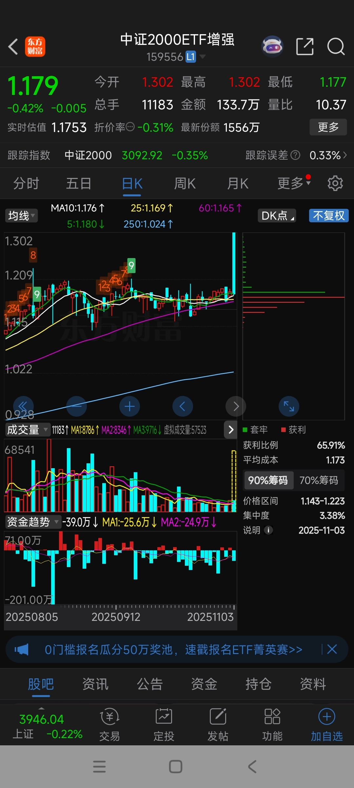Open the robot assistant avatar

click(272, 47)
